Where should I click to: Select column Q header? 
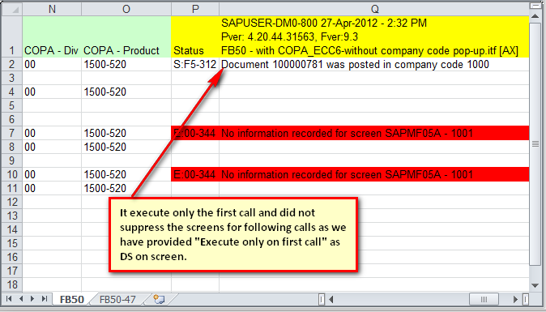tap(374, 9)
